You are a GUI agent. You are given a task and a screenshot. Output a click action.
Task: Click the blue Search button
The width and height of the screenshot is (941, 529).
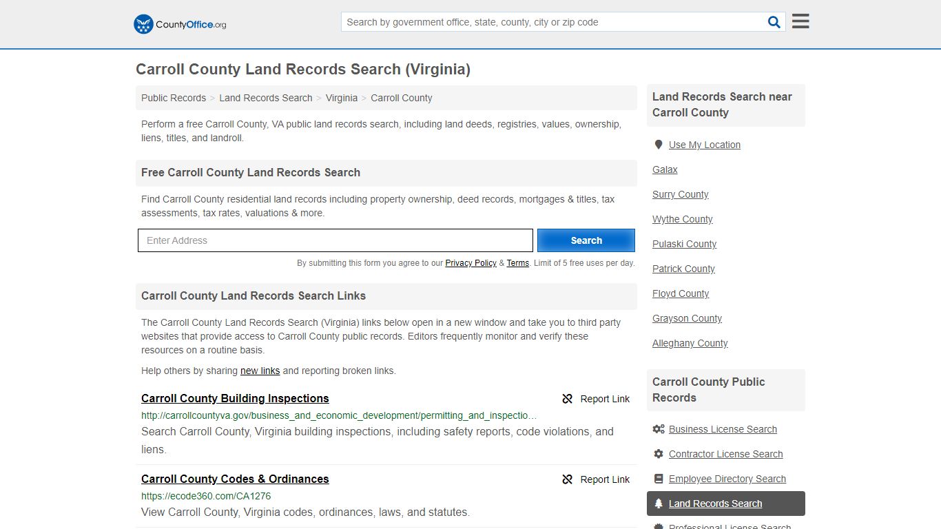tap(586, 240)
